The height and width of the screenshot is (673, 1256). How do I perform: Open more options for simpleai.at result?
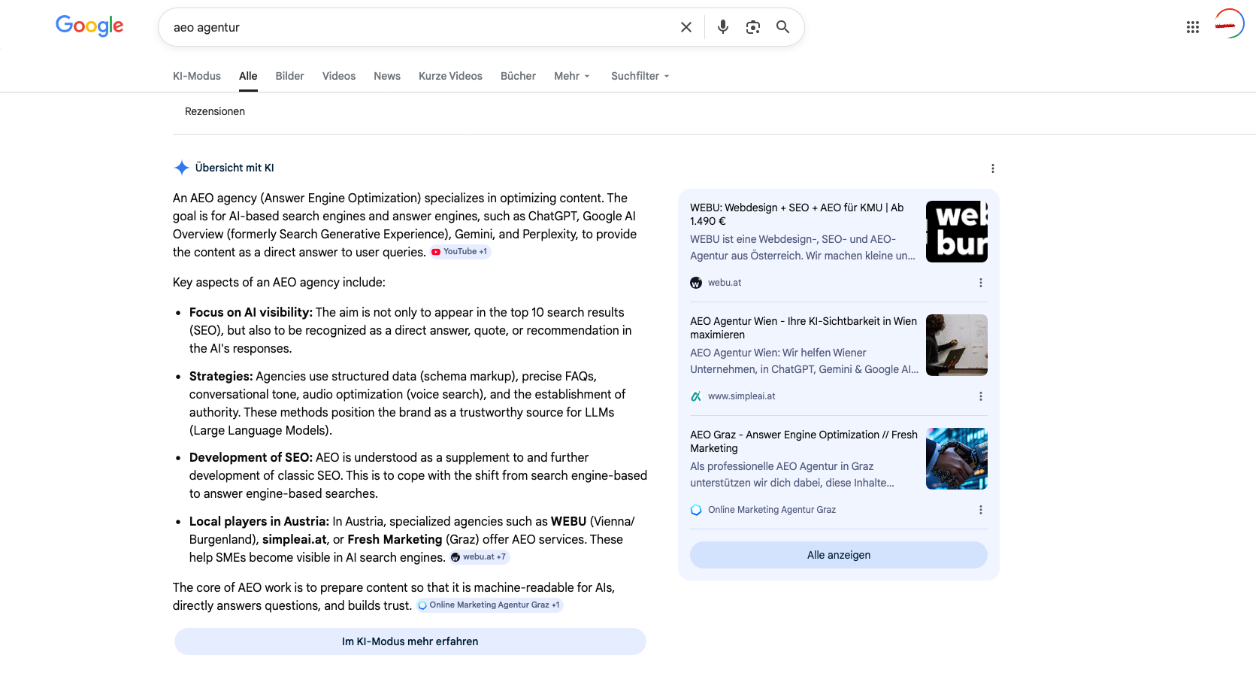(x=980, y=396)
